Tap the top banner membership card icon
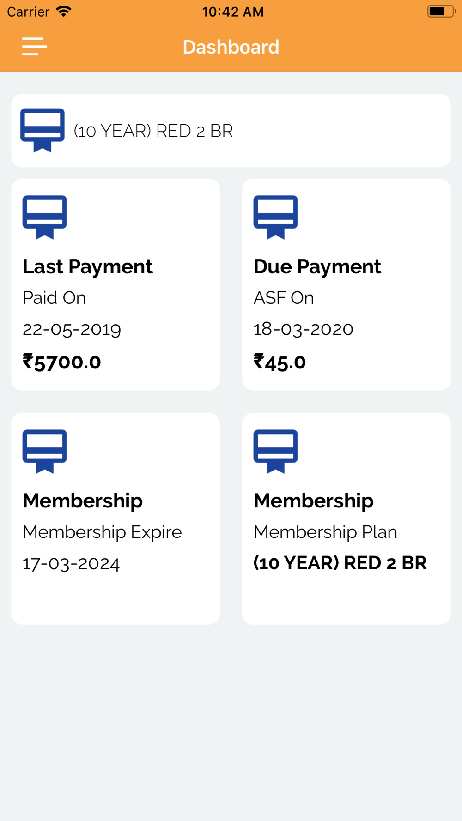462x821 pixels. tap(43, 130)
